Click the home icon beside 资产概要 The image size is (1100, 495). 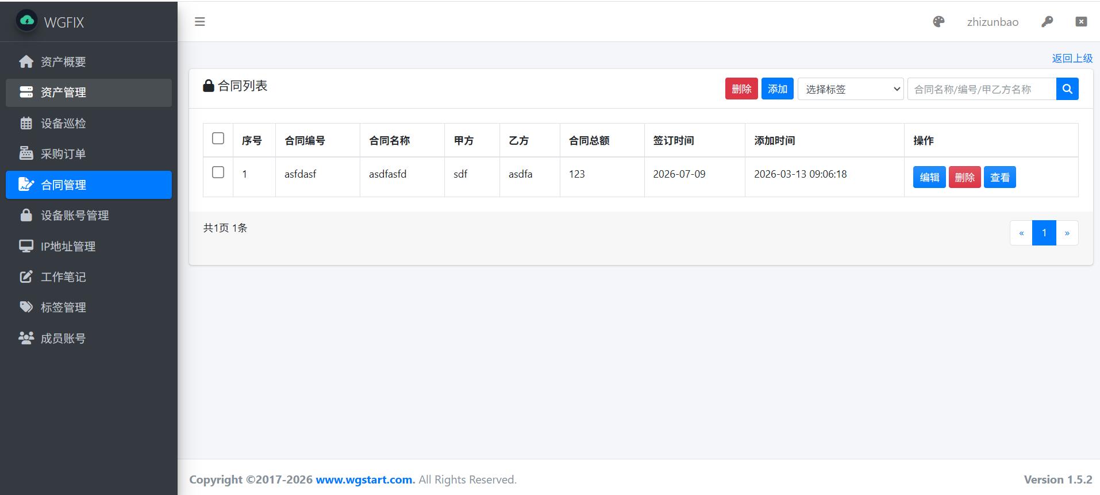(x=26, y=62)
